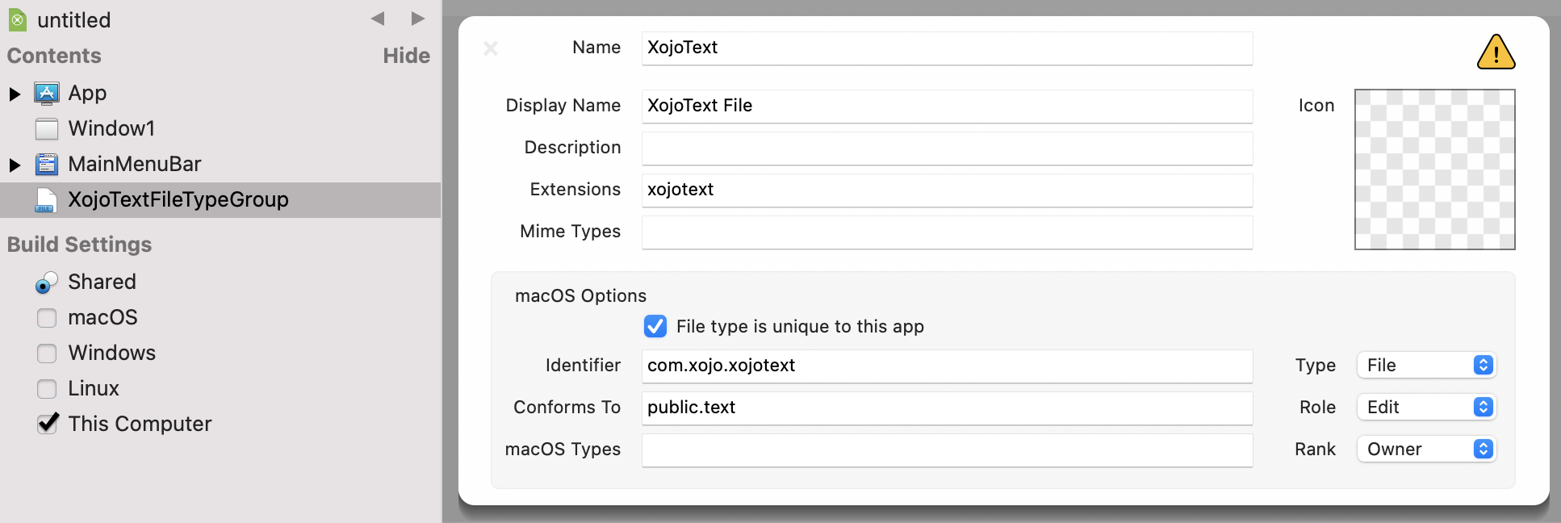Close the file type editor panel
The width and height of the screenshot is (1561, 523).
pos(491,48)
